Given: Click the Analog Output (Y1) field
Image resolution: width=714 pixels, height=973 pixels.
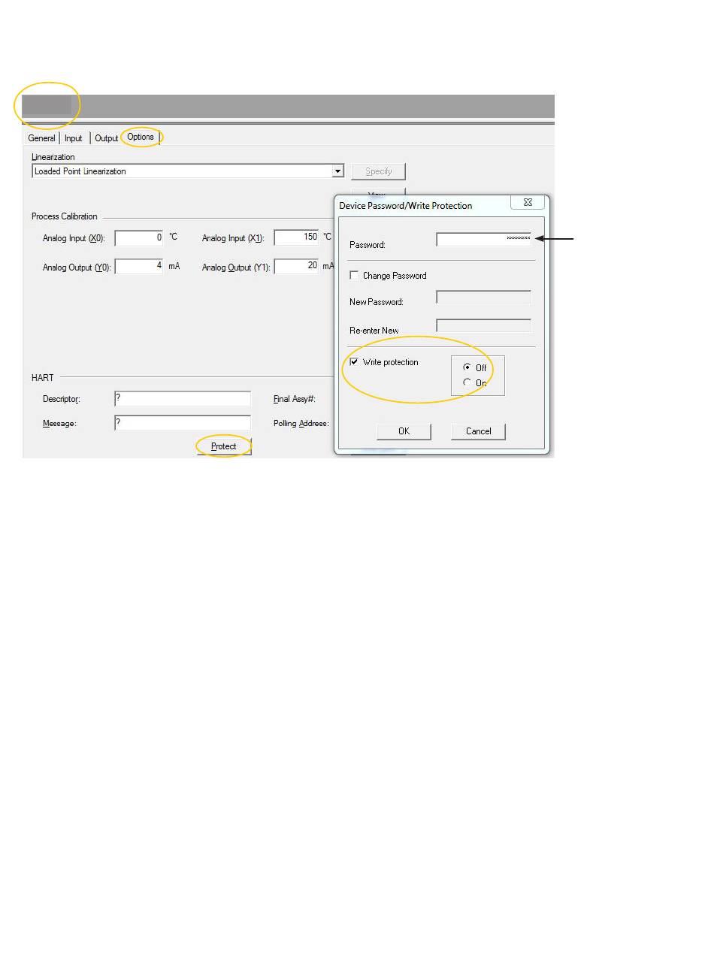Looking at the screenshot, I should [x=296, y=267].
